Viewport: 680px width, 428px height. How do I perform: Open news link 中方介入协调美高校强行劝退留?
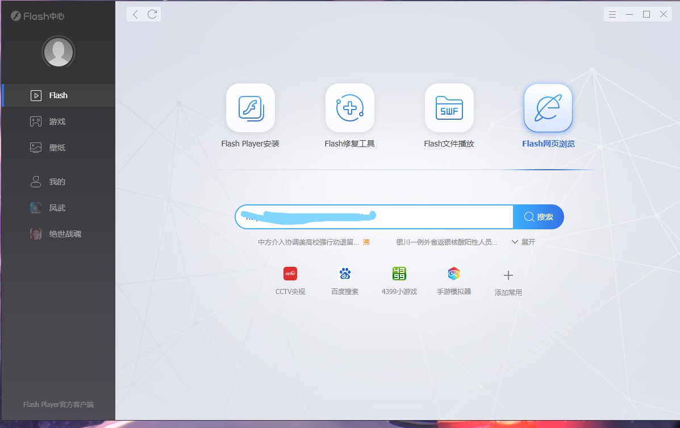pyautogui.click(x=308, y=242)
